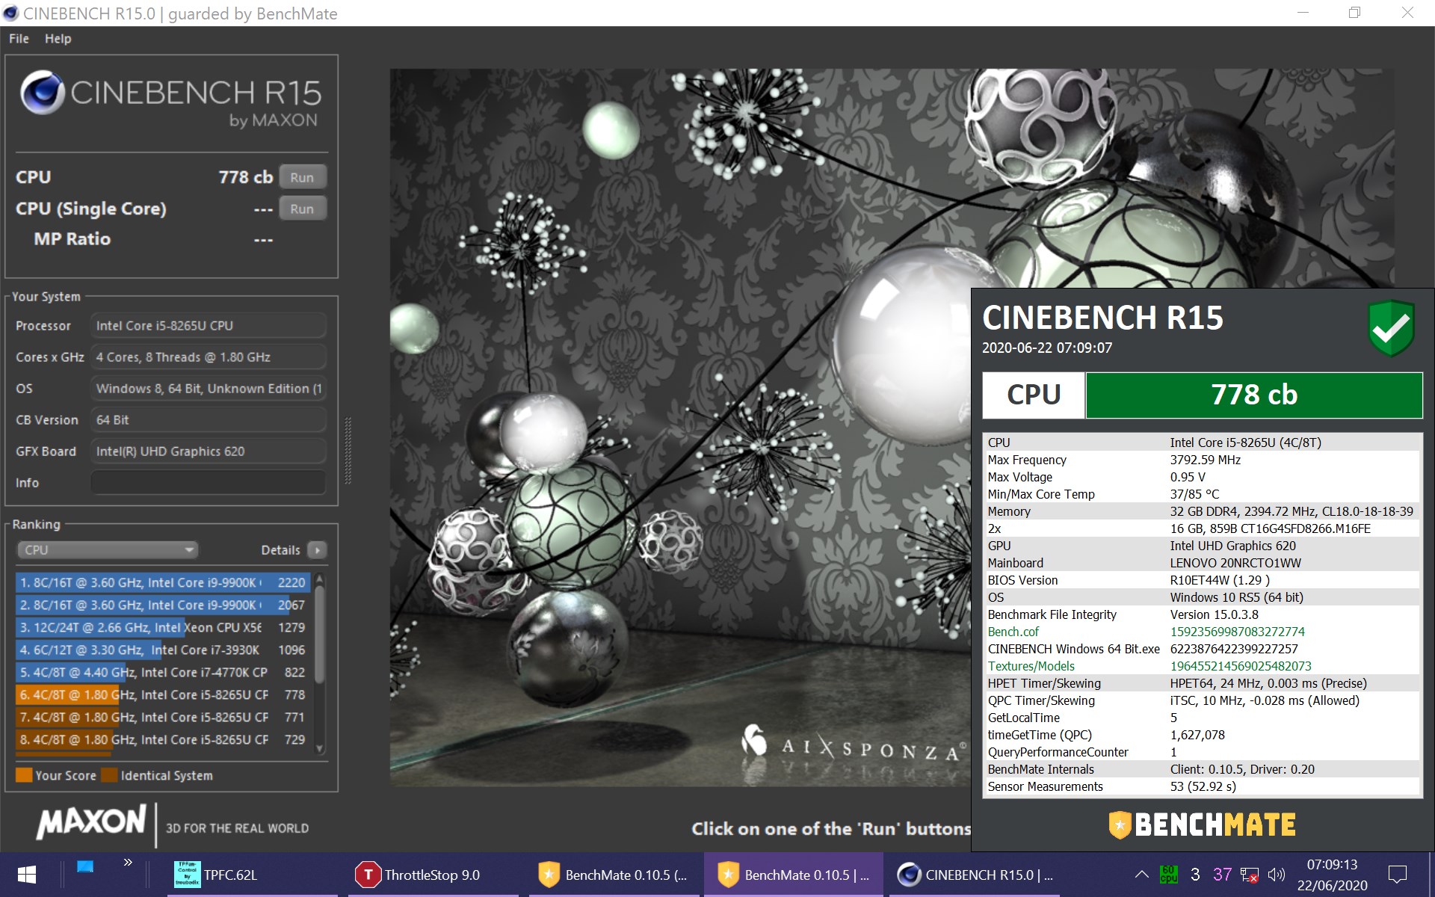The height and width of the screenshot is (897, 1435).
Task: Click the Your Score orange swatch
Action: pyautogui.click(x=24, y=775)
